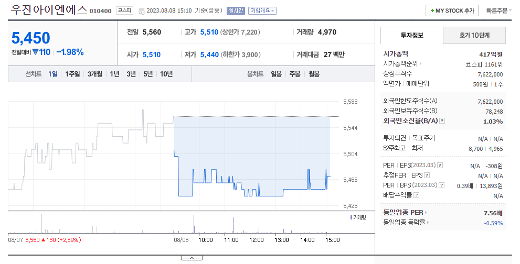
Task: Click the 52주 range value 8,700 | 4,965
Action: [485, 149]
